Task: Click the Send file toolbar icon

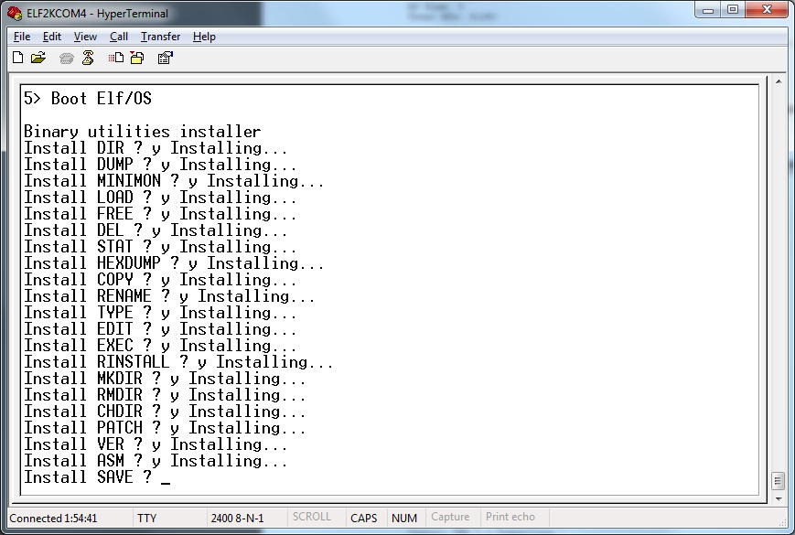Action: click(115, 58)
